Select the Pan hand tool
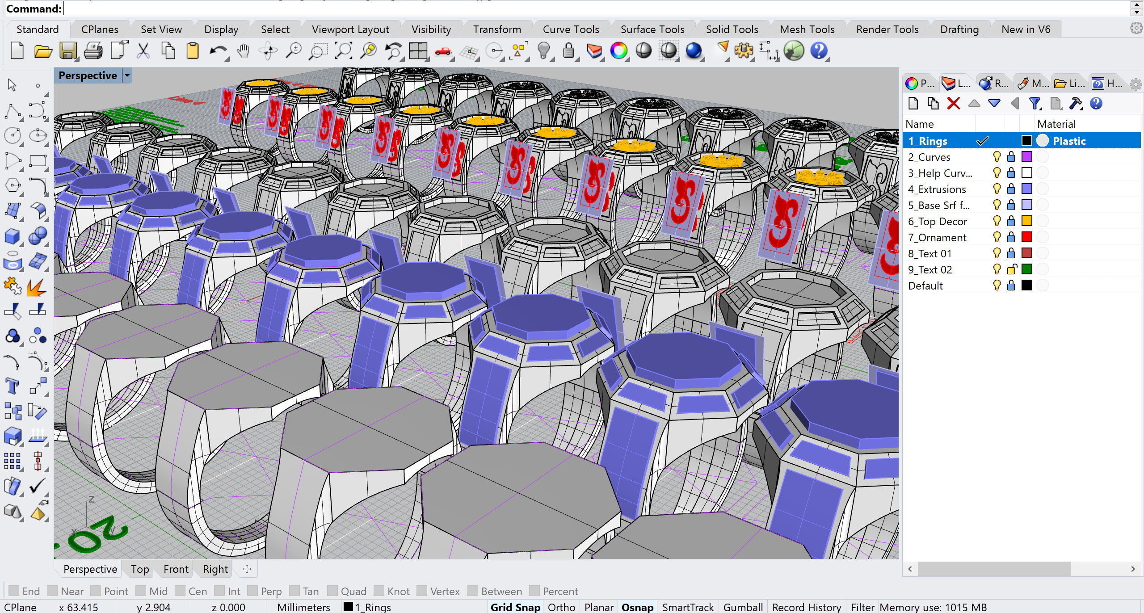This screenshot has width=1144, height=613. tap(243, 51)
